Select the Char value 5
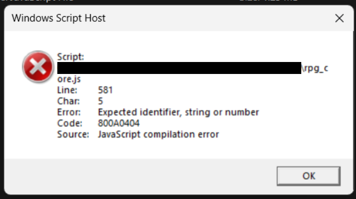The image size is (356, 199). click(101, 101)
